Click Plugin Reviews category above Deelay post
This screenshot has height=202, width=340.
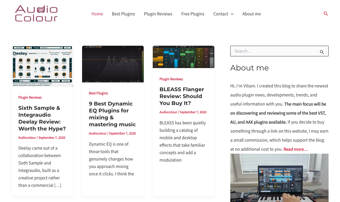tap(30, 97)
